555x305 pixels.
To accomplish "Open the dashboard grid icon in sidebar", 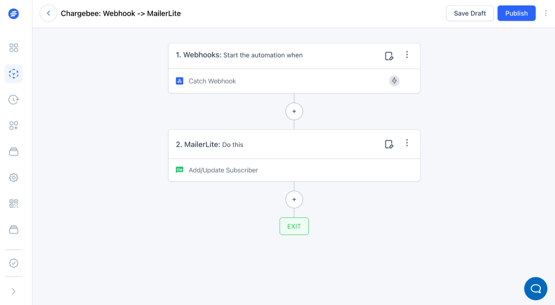I will coord(14,48).
